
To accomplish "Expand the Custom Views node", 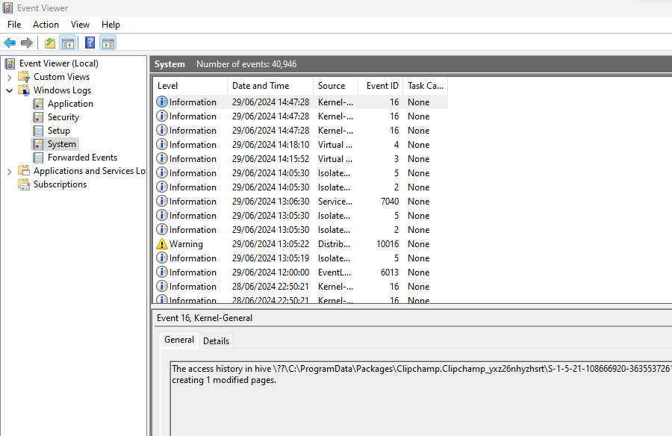I will [9, 77].
